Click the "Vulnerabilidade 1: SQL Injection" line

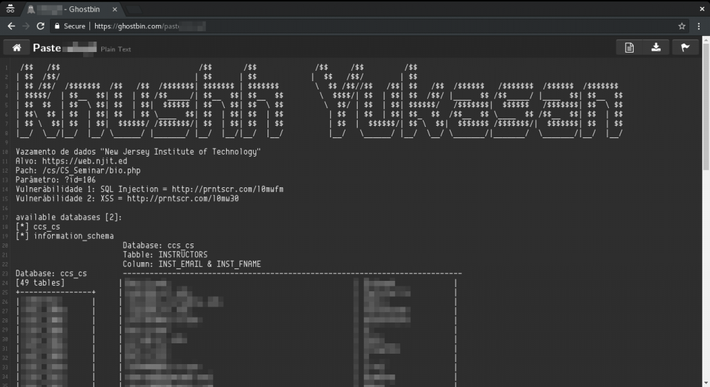(150, 189)
